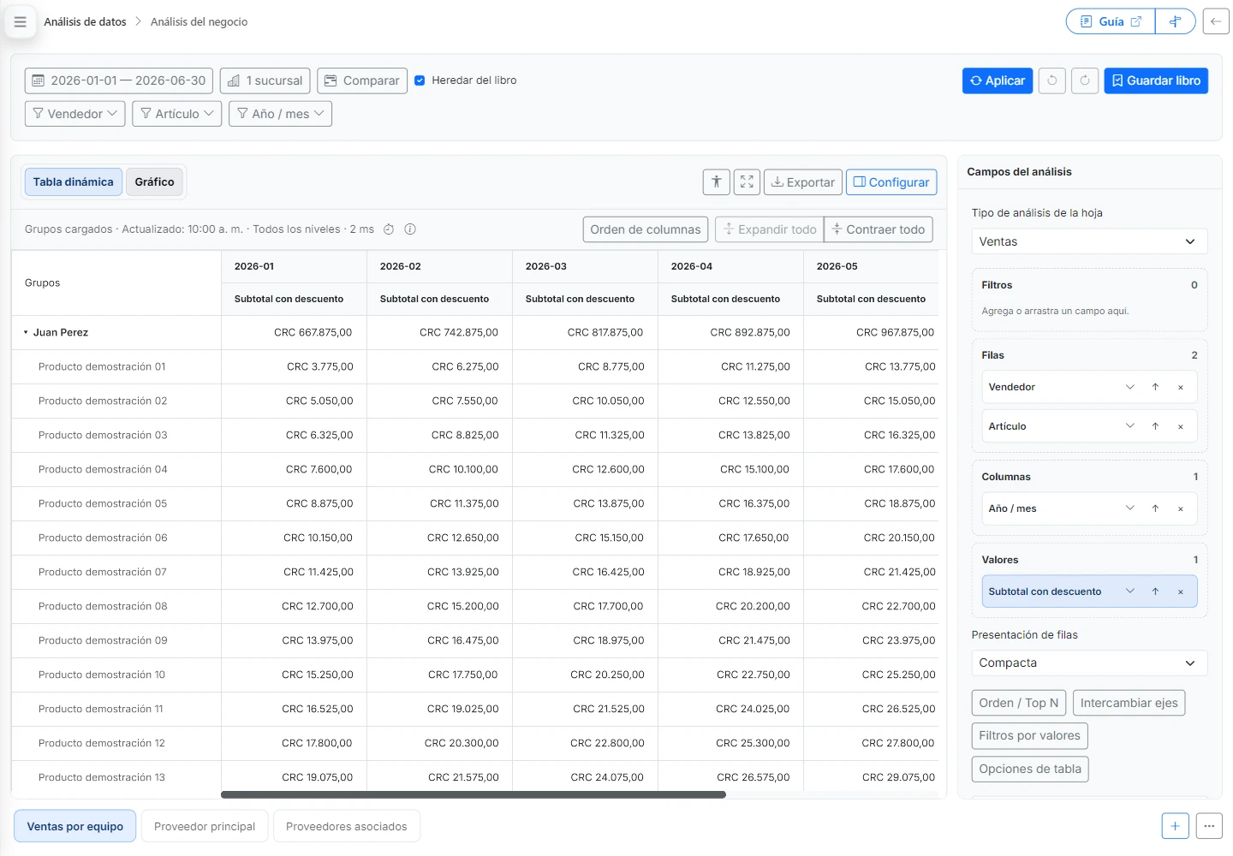Open Orden de columnas settings
The height and width of the screenshot is (856, 1233).
[x=646, y=229]
